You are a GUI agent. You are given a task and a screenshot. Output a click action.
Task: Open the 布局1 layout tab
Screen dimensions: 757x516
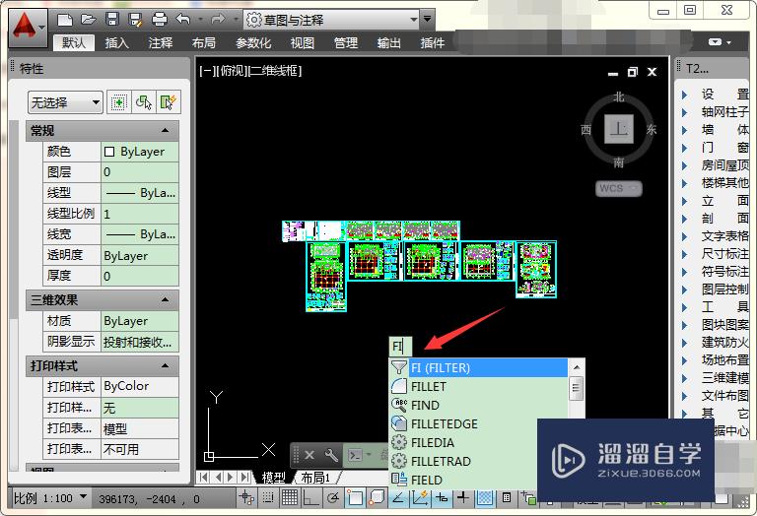point(315,478)
